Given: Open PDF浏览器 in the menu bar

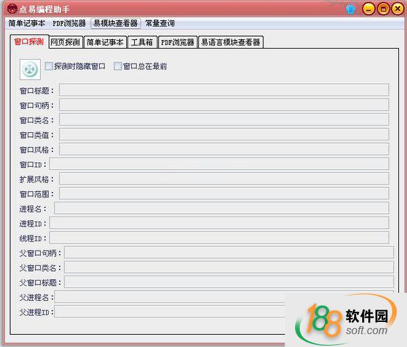Looking at the screenshot, I should click(69, 23).
